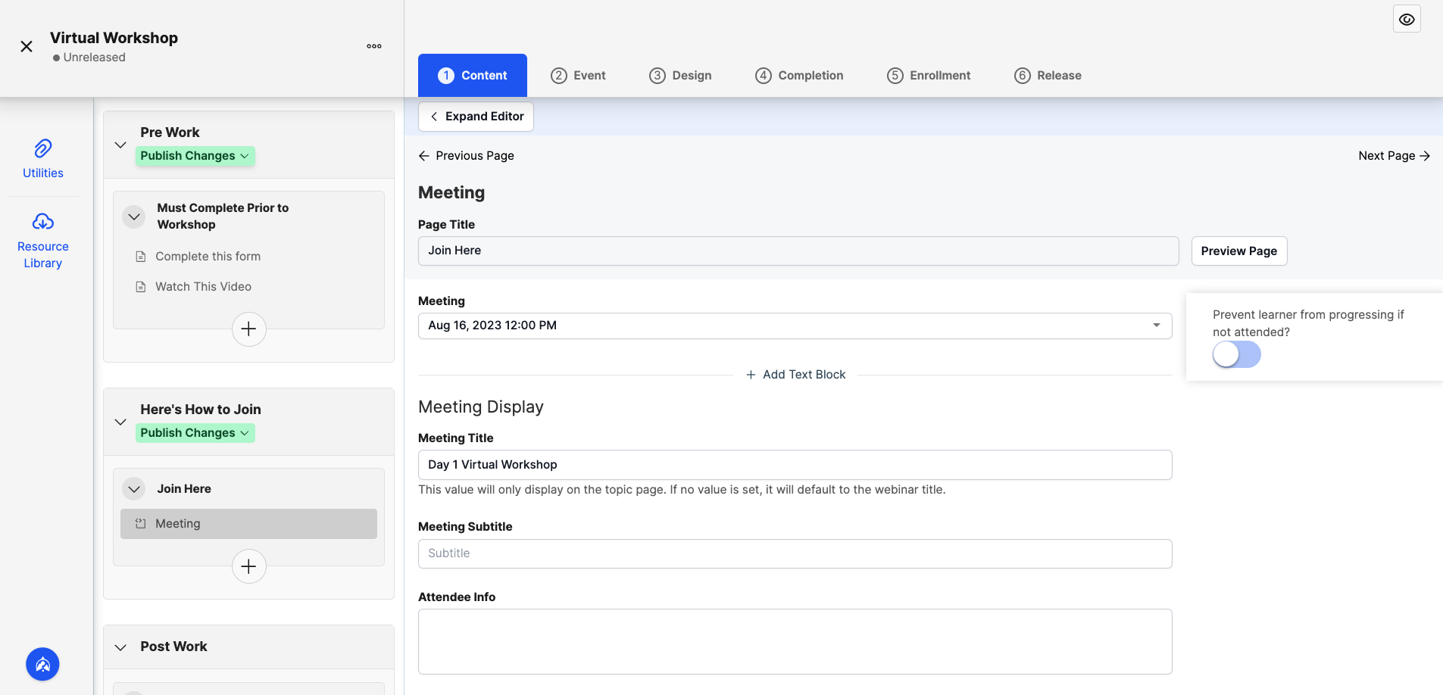Collapse the Join Here group chevron
Image resolution: width=1443 pixels, height=695 pixels.
pyautogui.click(x=134, y=489)
